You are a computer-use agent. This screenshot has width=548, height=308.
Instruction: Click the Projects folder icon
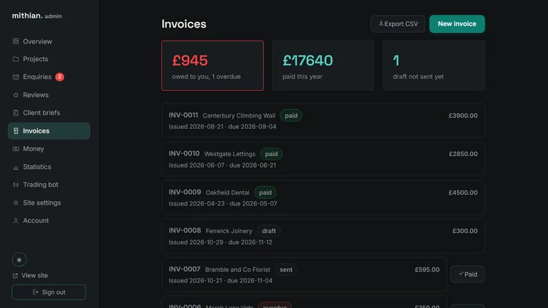point(16,59)
